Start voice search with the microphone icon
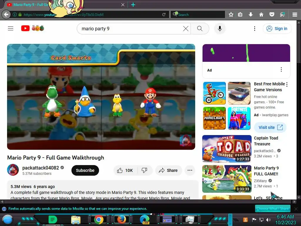Viewport: 301px width, 226px height. (220, 29)
